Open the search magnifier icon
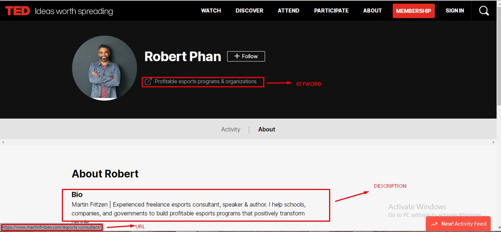 [484, 11]
